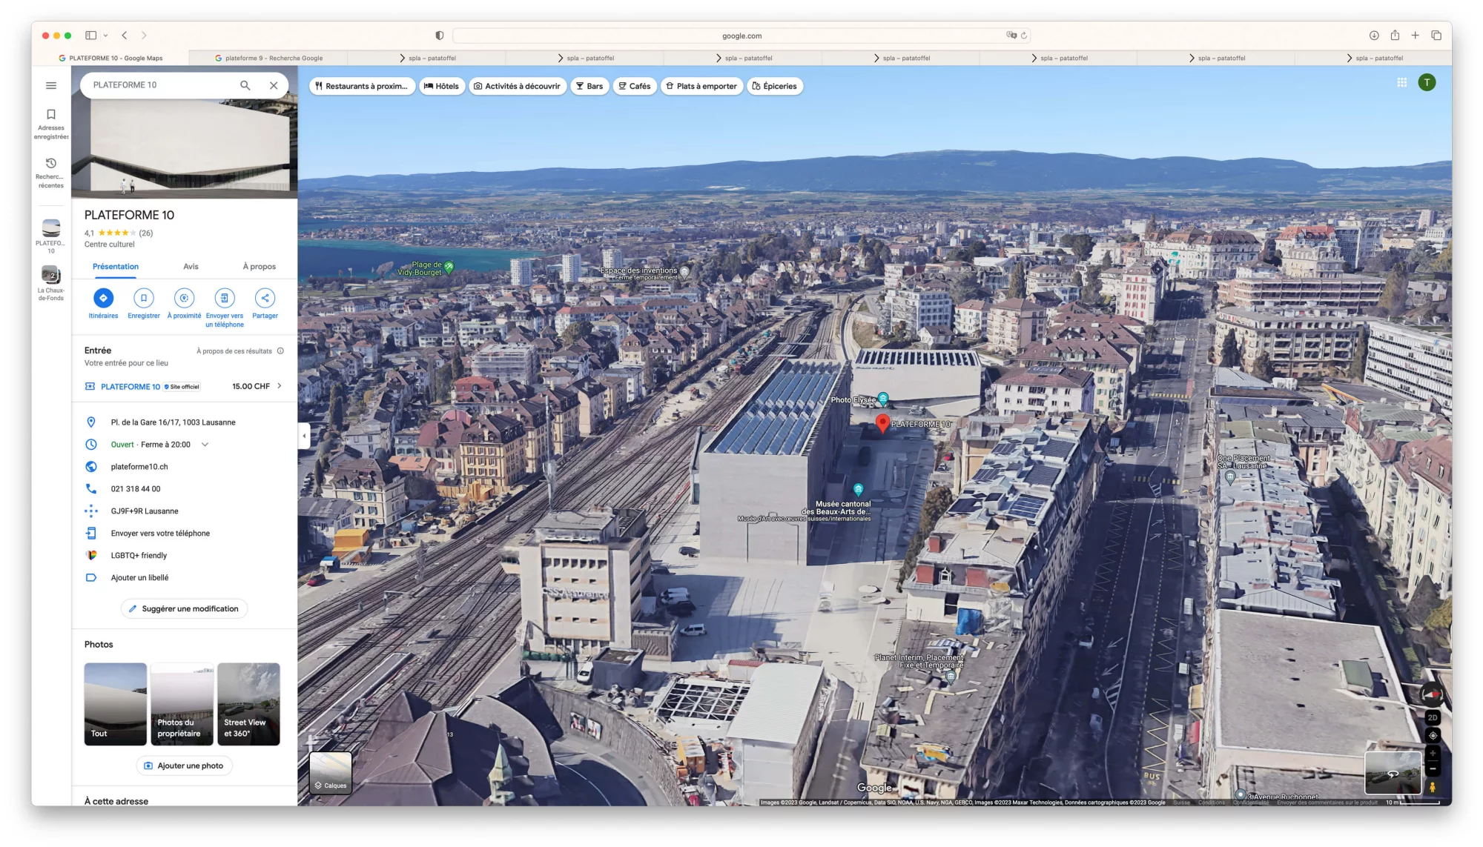The width and height of the screenshot is (1483, 847).
Task: Open the Street View et 360° thumbnail
Action: [248, 704]
